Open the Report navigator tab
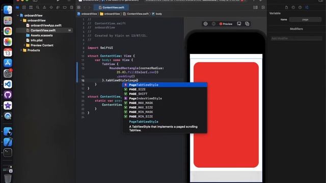 71,8
